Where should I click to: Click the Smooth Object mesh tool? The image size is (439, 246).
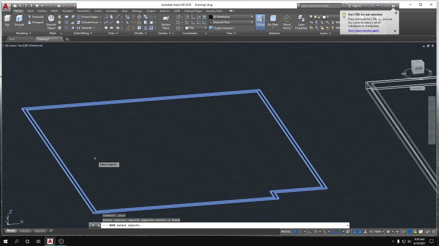coord(51,22)
